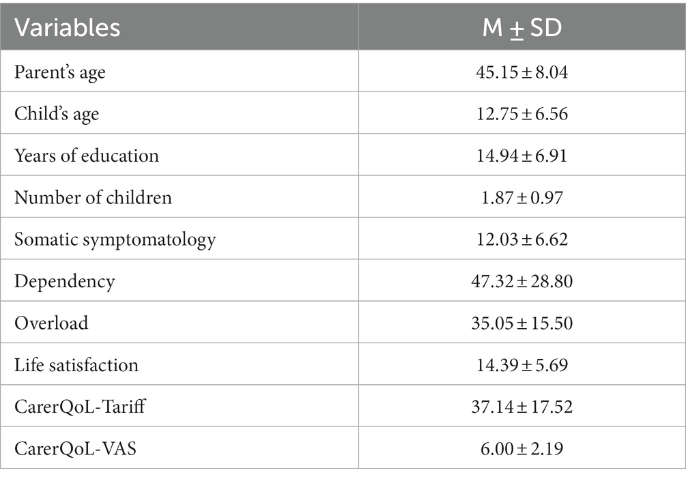Select the Life satisfaction row label
Image resolution: width=686 pixels, height=481 pixels.
(76, 365)
